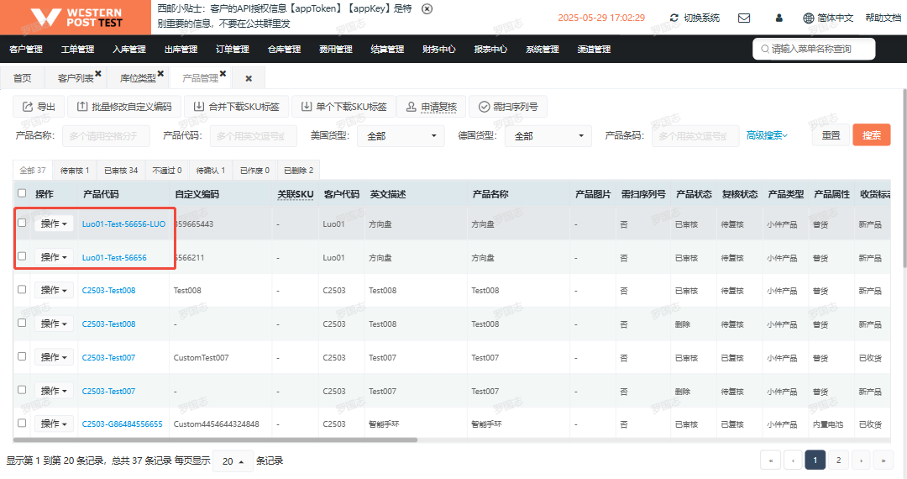Check the CustomTest007 row checkbox
Image resolution: width=907 pixels, height=479 pixels.
click(22, 356)
